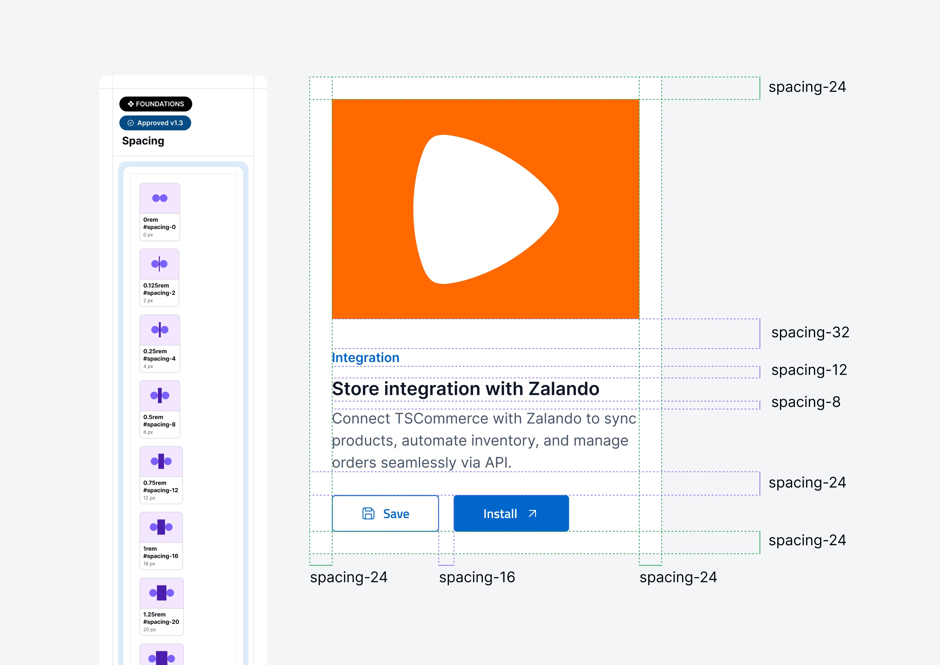Select the #spacing-12 token card icon
This screenshot has width=940, height=665.
(x=161, y=461)
